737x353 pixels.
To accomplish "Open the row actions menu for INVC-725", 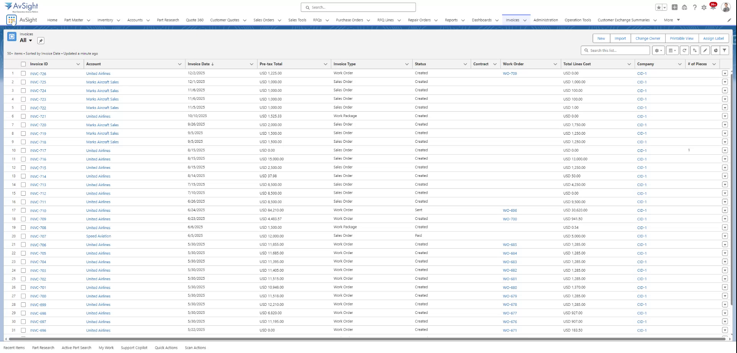I will [725, 82].
